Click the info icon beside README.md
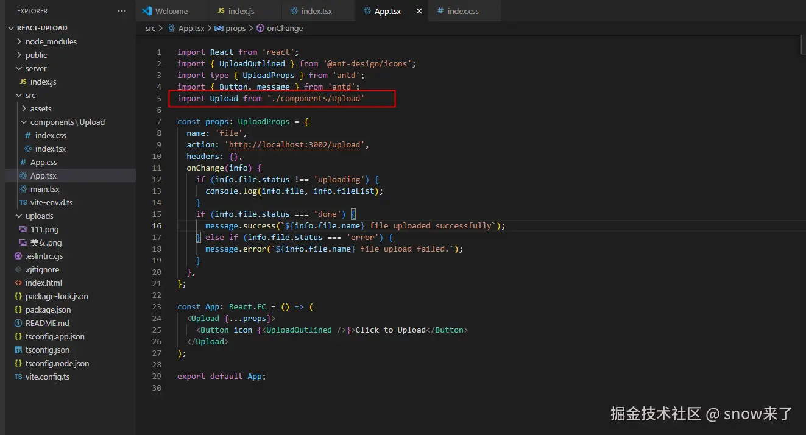The width and height of the screenshot is (806, 435). [18, 323]
